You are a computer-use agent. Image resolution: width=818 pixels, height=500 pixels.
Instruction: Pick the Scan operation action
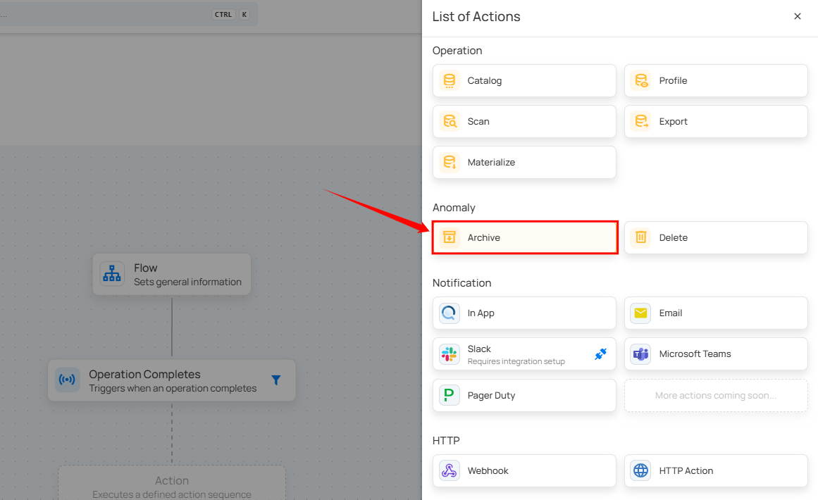pyautogui.click(x=524, y=122)
